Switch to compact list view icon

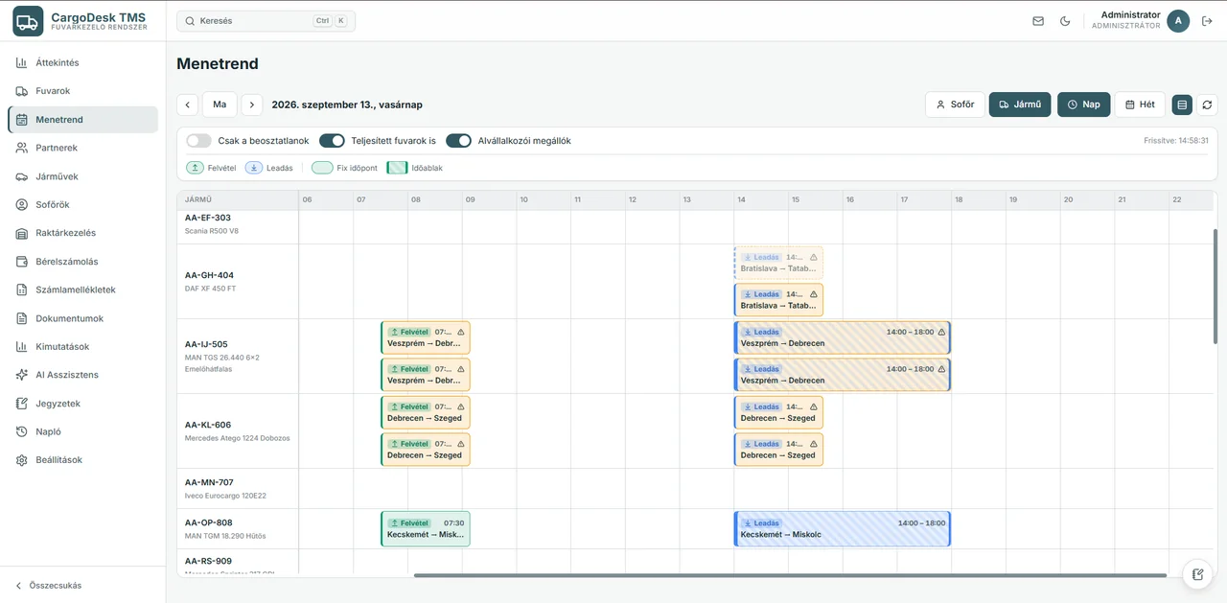[1182, 104]
